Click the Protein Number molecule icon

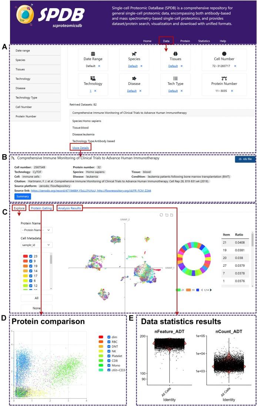224,79
